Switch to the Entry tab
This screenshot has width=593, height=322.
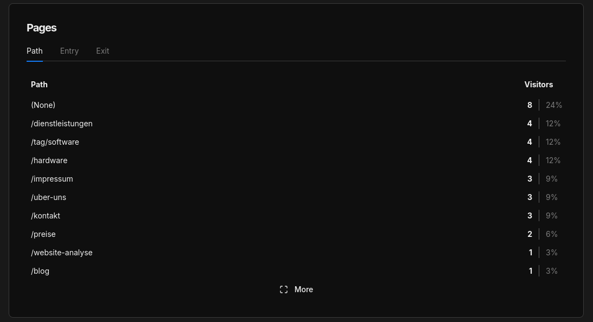(69, 51)
